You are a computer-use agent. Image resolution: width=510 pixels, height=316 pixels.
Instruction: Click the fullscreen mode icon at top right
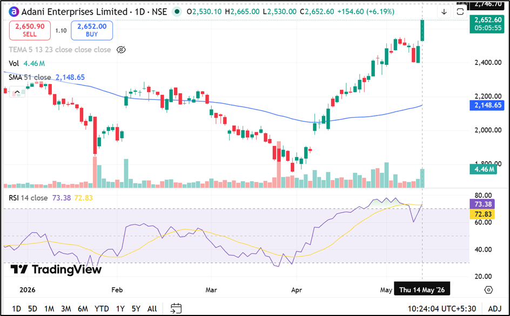coord(460,12)
